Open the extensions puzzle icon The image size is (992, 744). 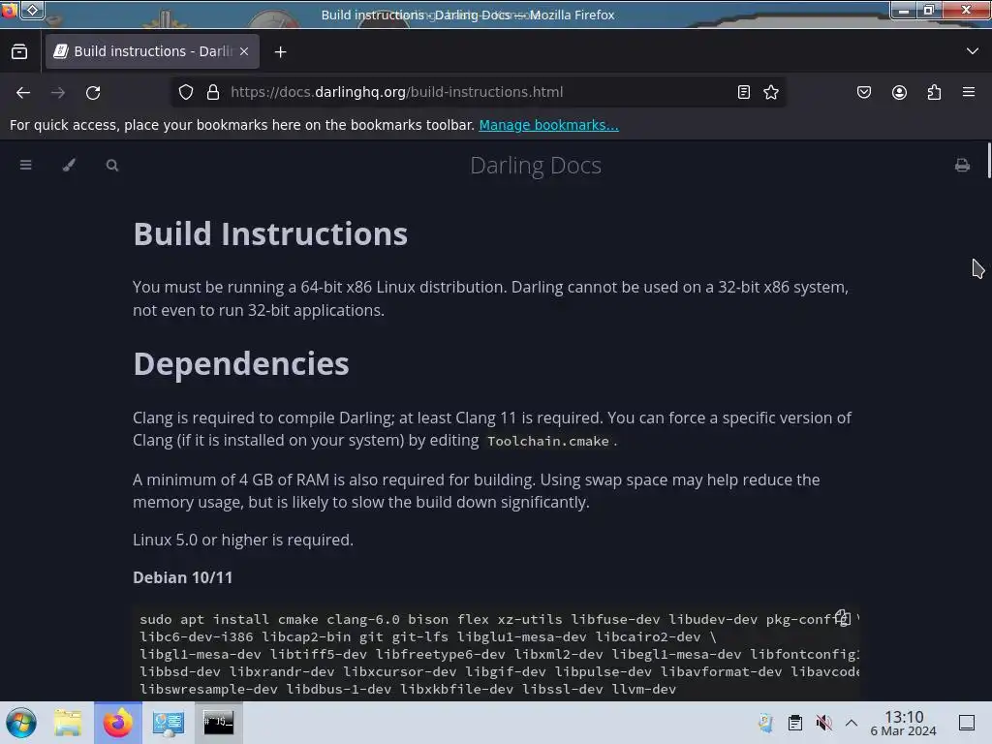click(934, 92)
